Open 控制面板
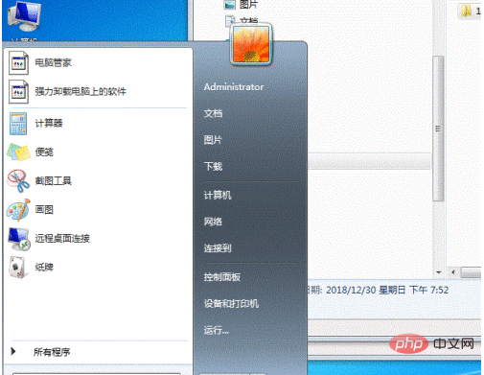 coord(222,277)
